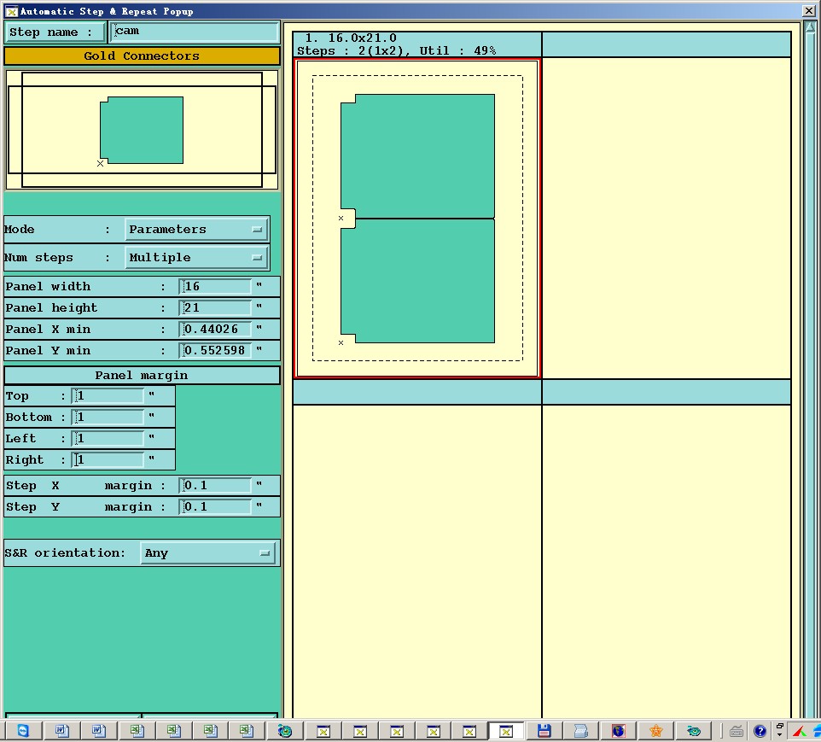Click the small restore-windows tray icon
The height and width of the screenshot is (742, 821).
(x=780, y=727)
